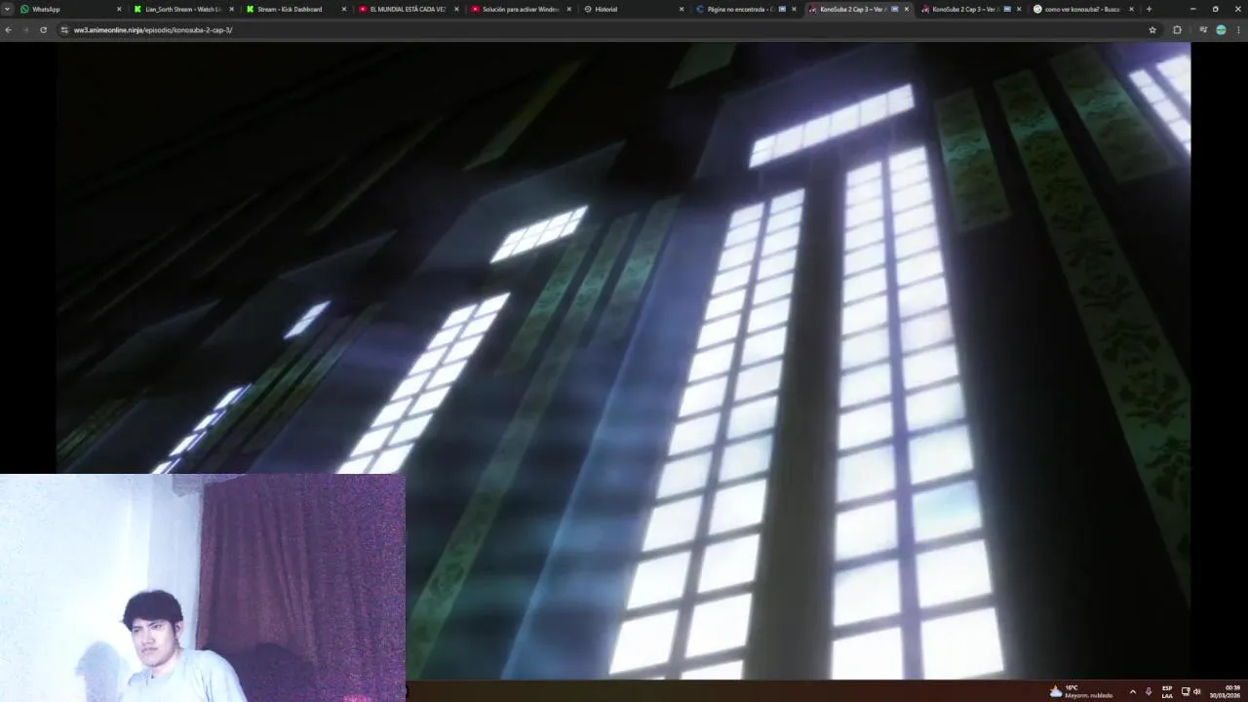
Task: Click the anime video player area
Action: [623, 361]
